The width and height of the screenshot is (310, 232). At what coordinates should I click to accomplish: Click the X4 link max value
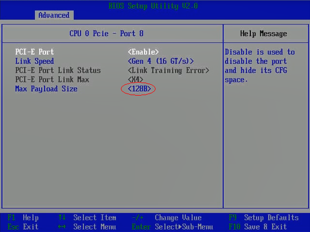click(x=136, y=79)
